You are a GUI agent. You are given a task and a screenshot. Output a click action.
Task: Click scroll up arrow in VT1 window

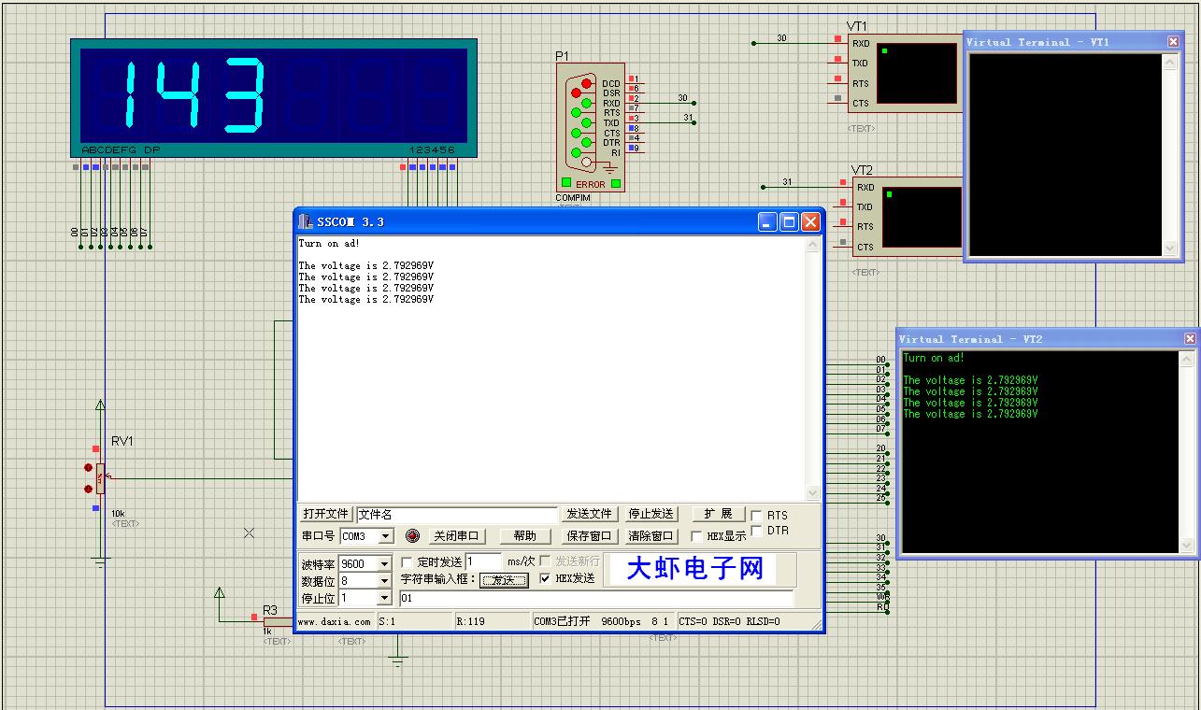point(1170,63)
